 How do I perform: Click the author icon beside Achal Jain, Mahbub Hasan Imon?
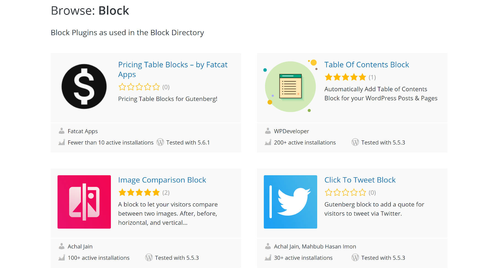tap(267, 246)
